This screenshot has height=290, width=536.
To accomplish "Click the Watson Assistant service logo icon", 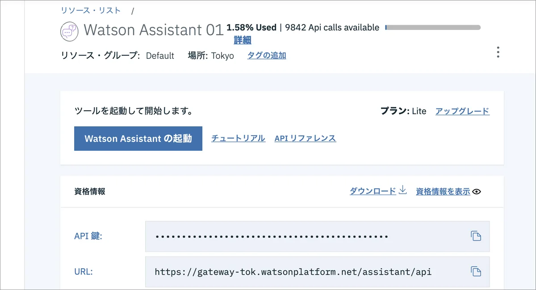I will 69,31.
